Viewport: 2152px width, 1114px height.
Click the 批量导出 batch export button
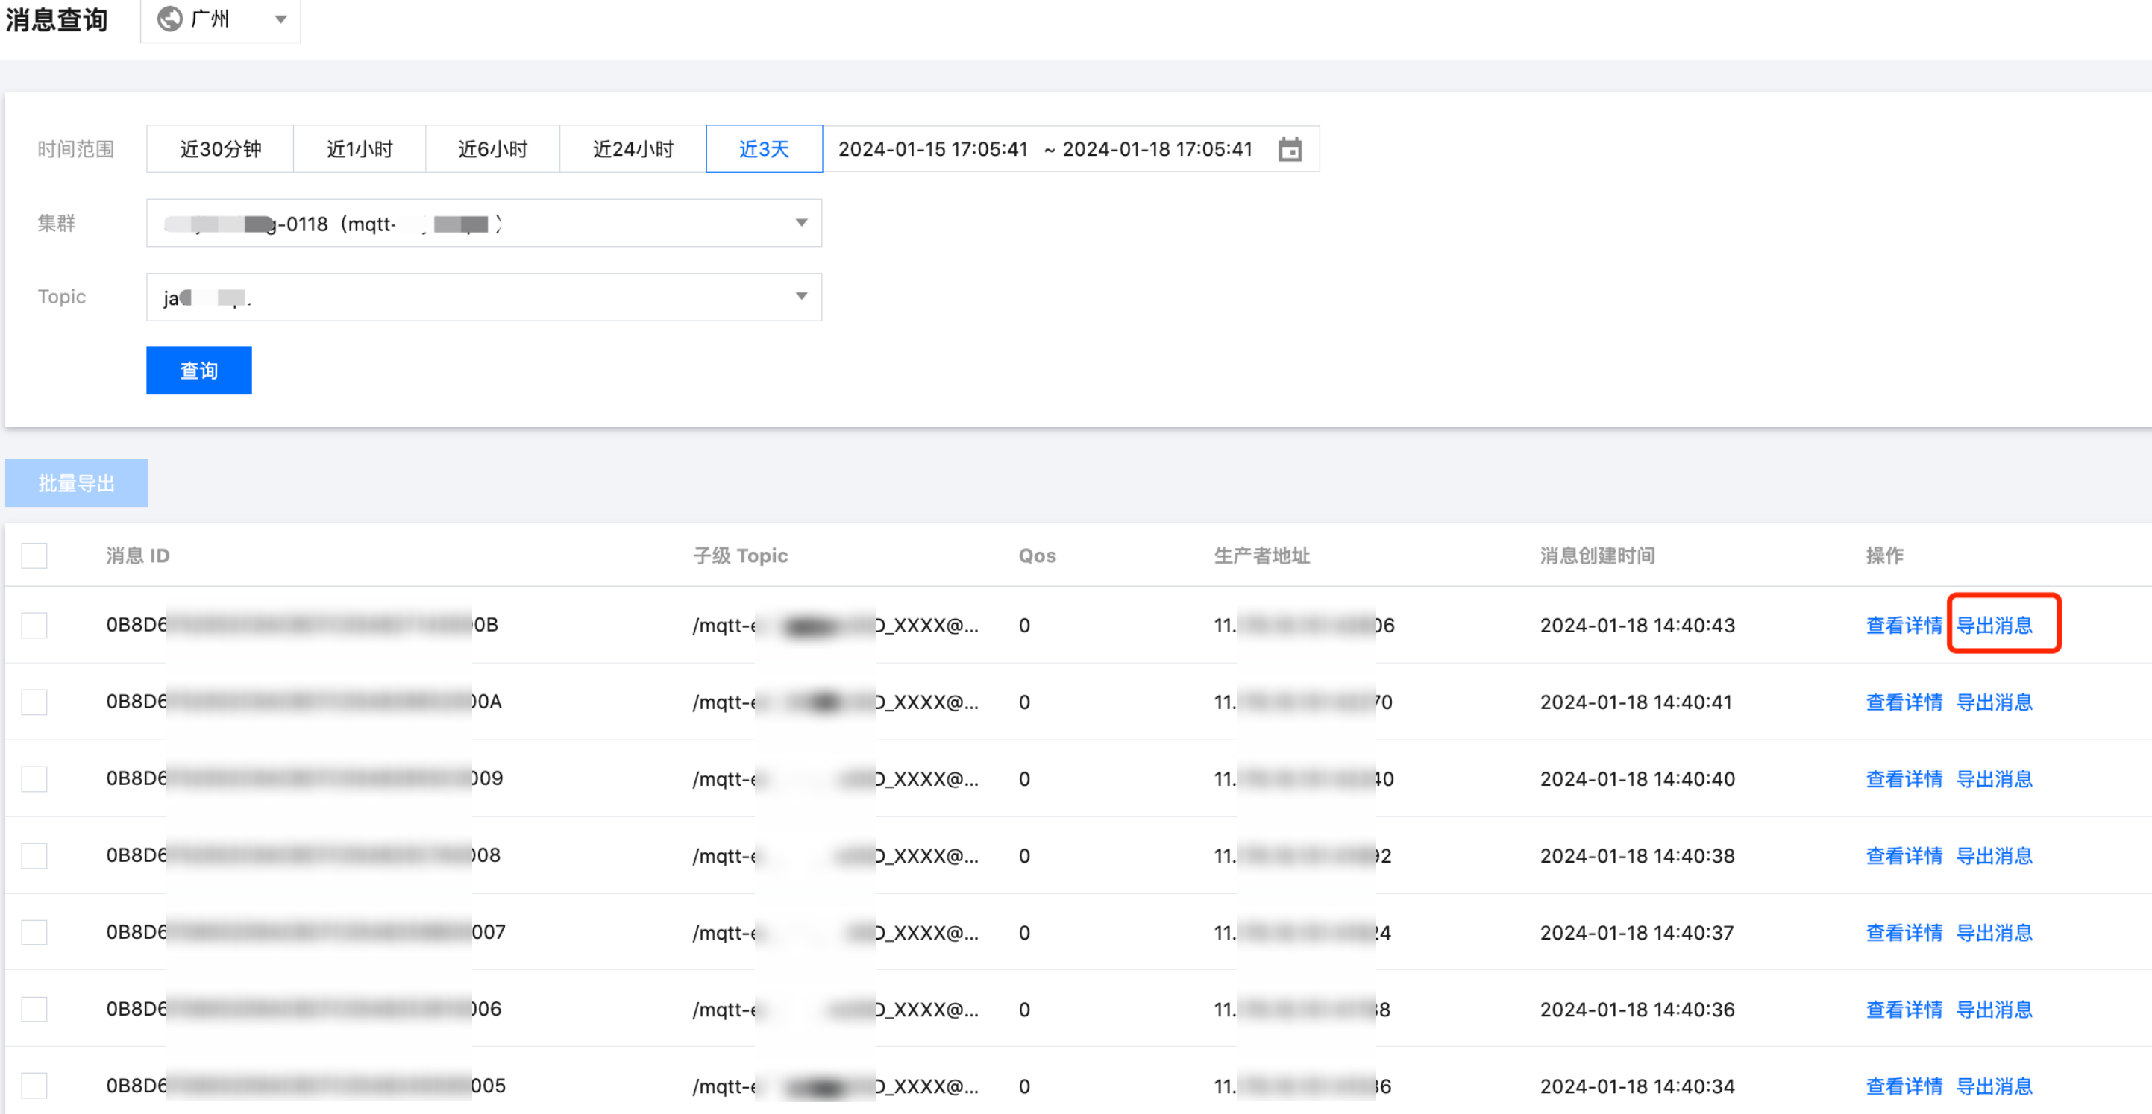(x=76, y=482)
